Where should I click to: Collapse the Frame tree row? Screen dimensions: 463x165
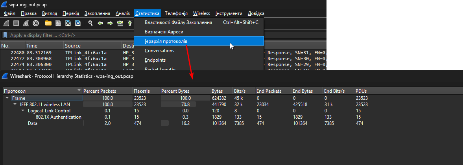click(x=7, y=98)
